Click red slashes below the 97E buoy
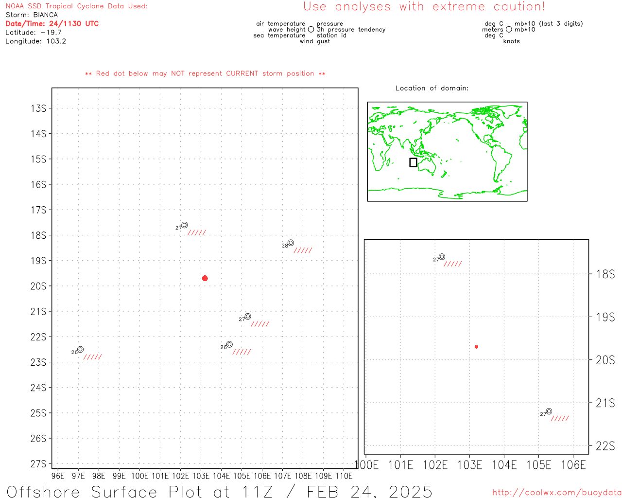Image resolution: width=622 pixels, height=498 pixels. click(93, 357)
